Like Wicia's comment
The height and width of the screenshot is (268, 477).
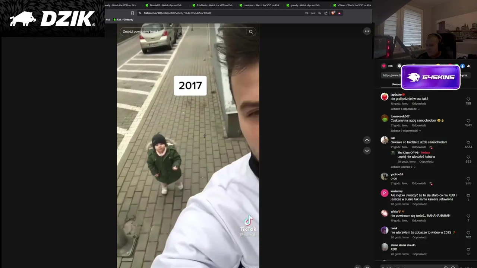click(x=468, y=216)
